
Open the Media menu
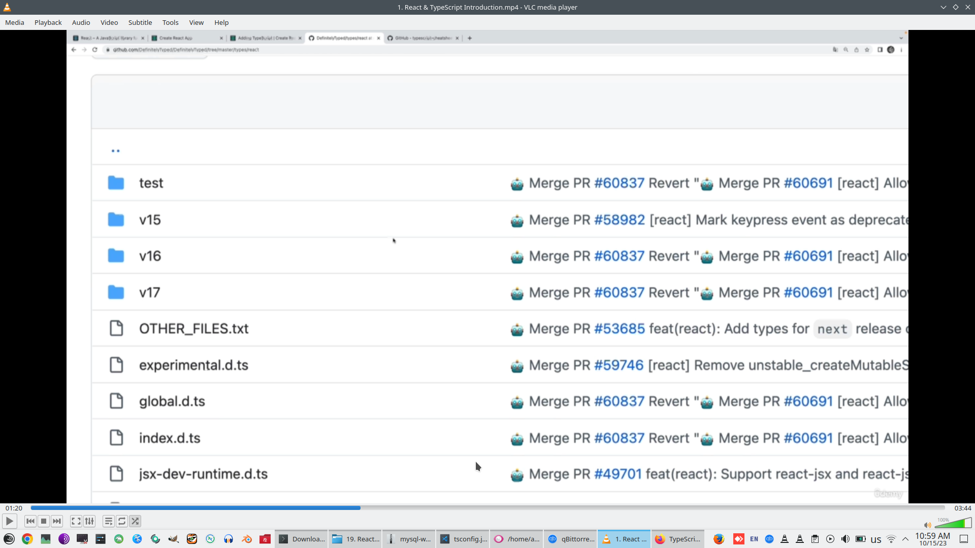15,22
